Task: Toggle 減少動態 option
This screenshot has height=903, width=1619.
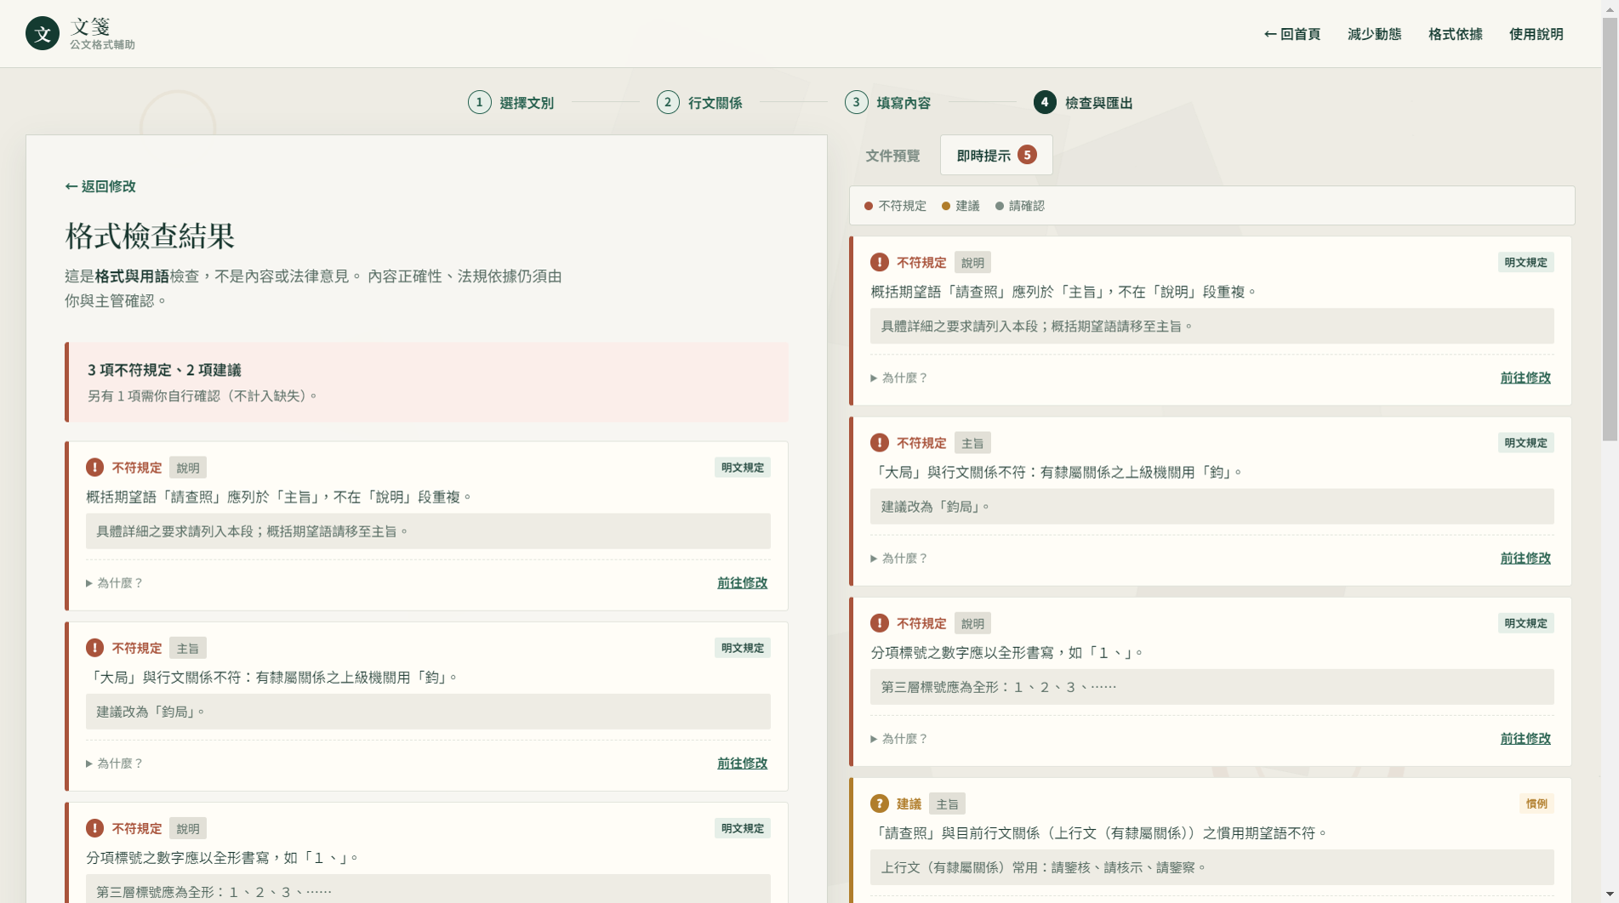Action: (1374, 34)
